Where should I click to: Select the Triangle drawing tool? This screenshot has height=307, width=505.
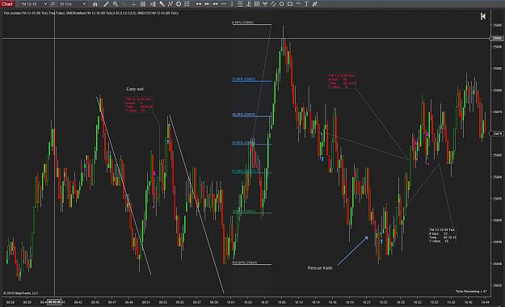298,4
